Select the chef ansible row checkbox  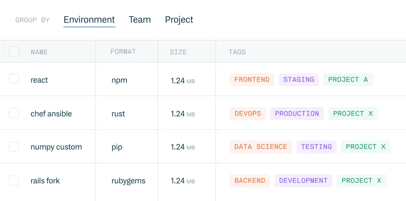(x=14, y=113)
